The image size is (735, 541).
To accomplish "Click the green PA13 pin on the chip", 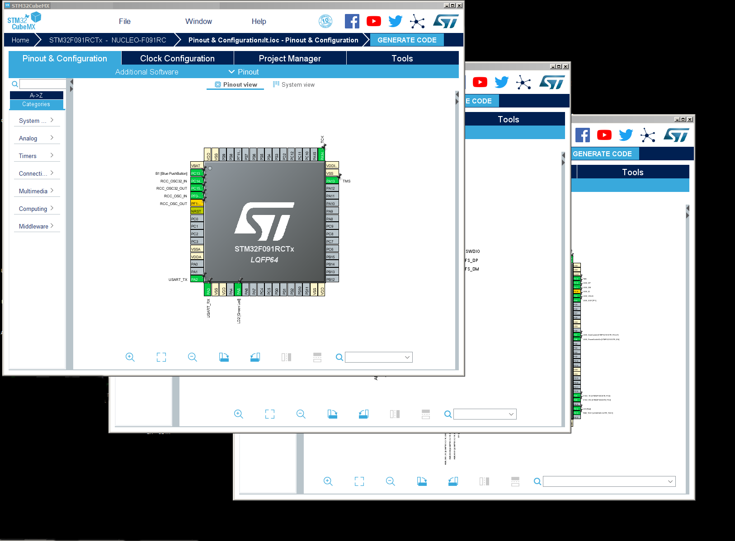I will click(x=332, y=181).
